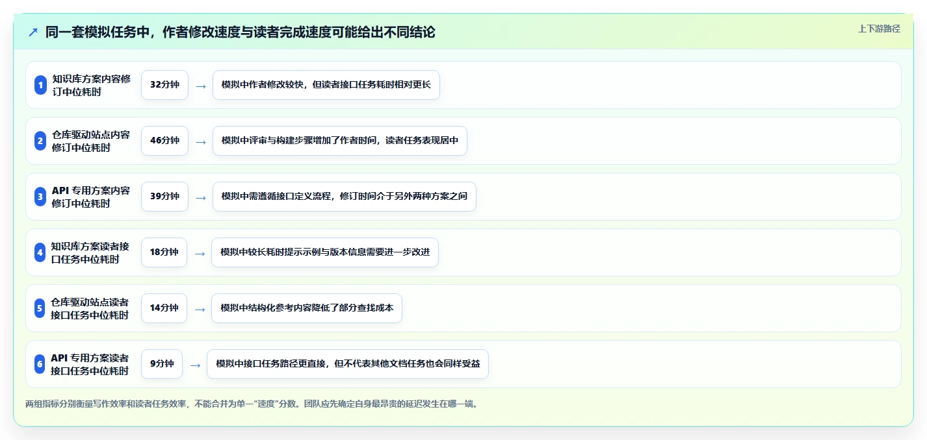
Task: Click step badge 1 for 知识库方案内容修订
Action: pos(40,85)
